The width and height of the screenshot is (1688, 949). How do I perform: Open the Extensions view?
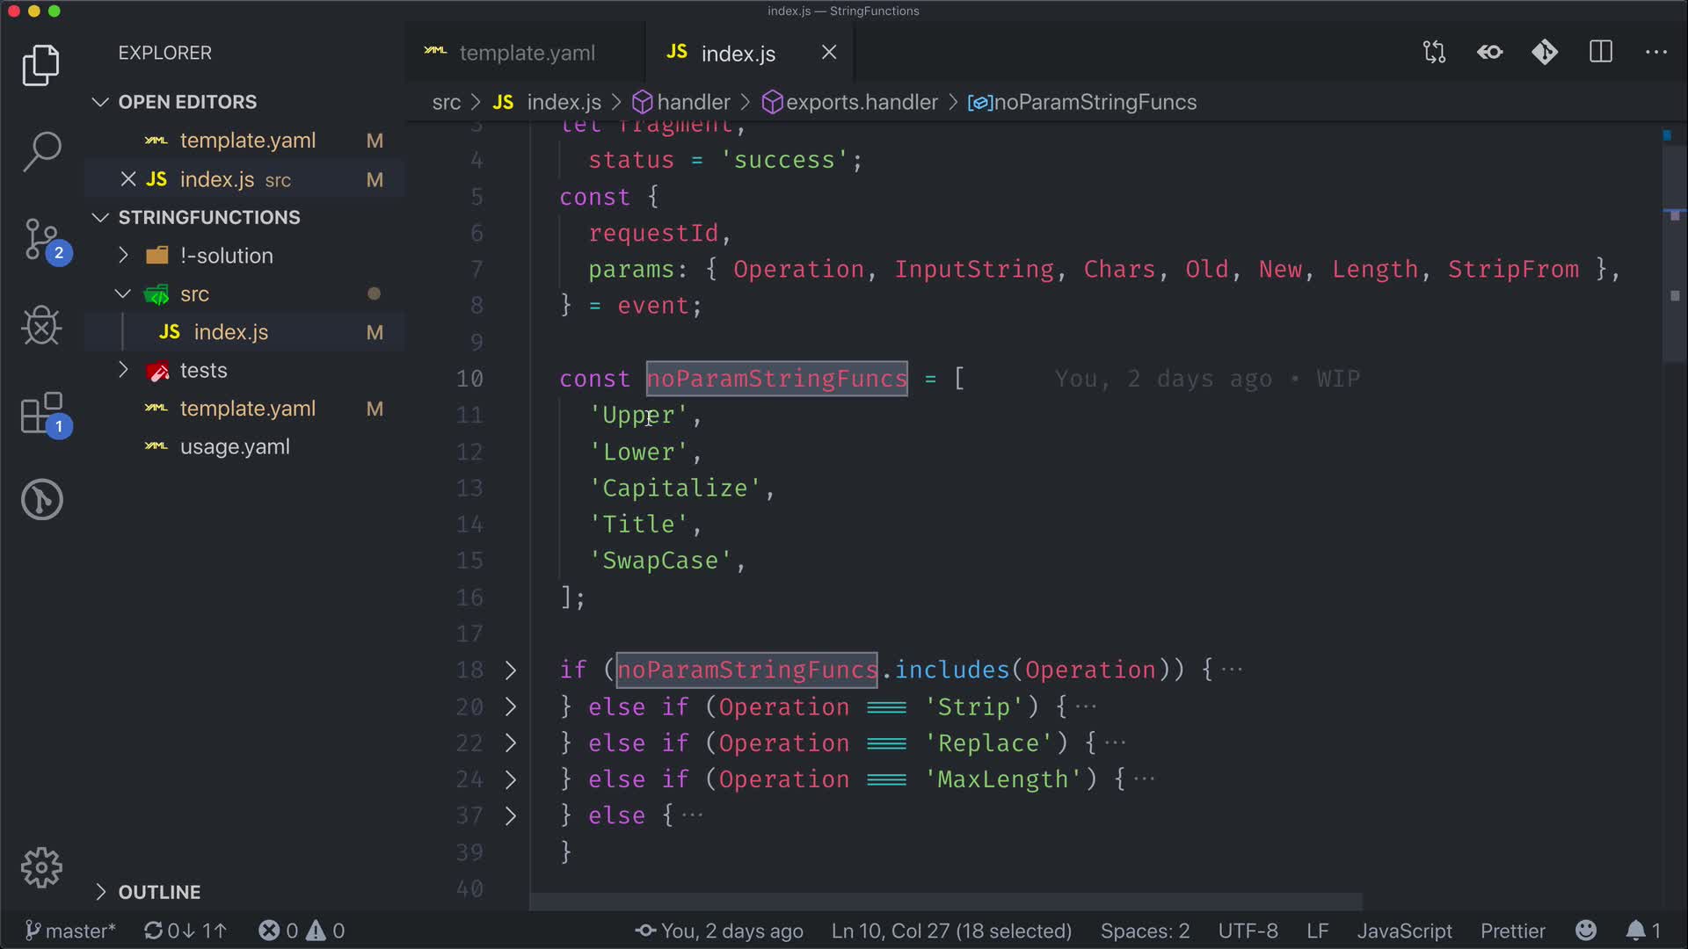click(x=41, y=414)
